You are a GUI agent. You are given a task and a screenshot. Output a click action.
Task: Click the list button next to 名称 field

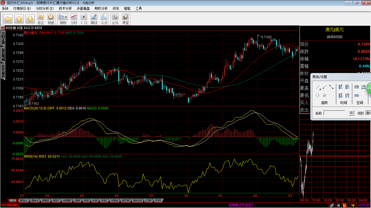tap(351, 113)
